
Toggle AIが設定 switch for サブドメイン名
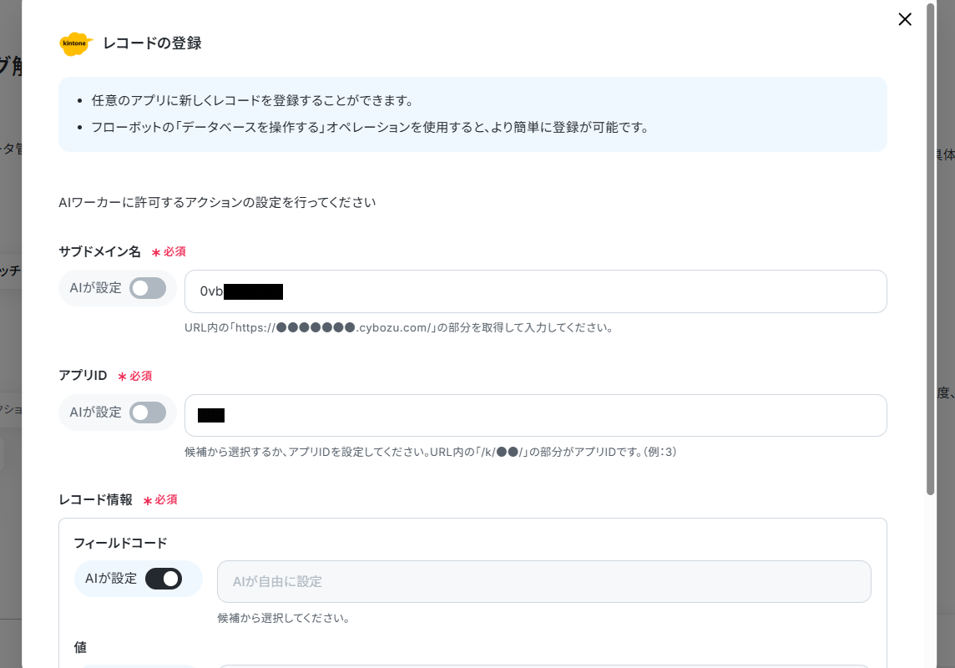click(148, 288)
